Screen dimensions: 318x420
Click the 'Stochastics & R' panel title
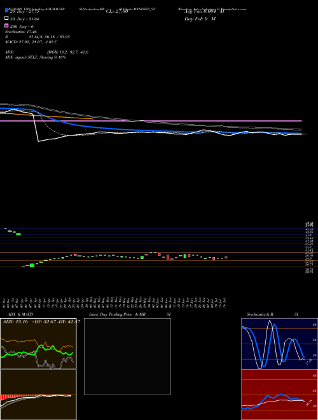260,314
